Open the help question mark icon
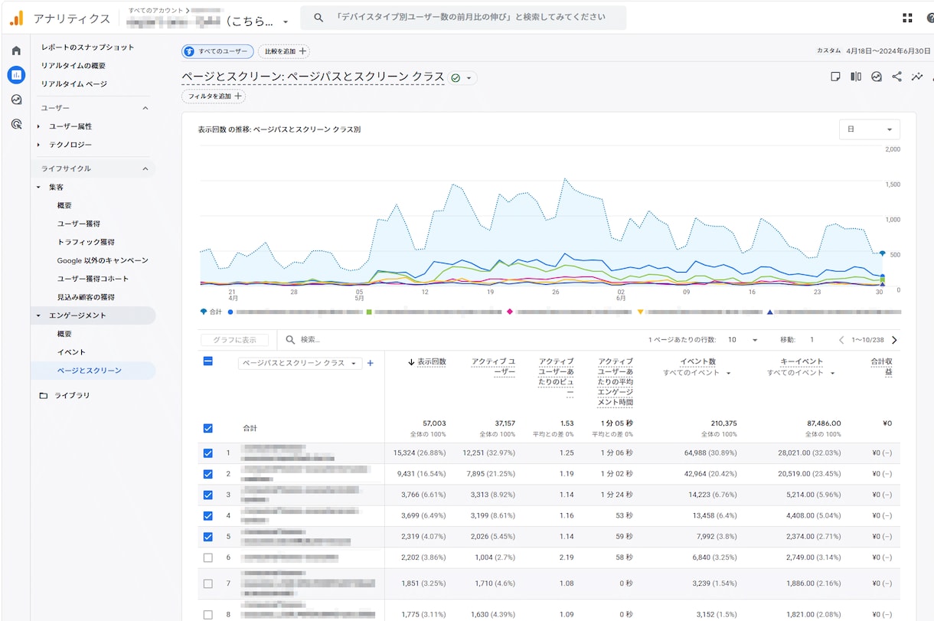Image resolution: width=934 pixels, height=621 pixels. tap(929, 18)
